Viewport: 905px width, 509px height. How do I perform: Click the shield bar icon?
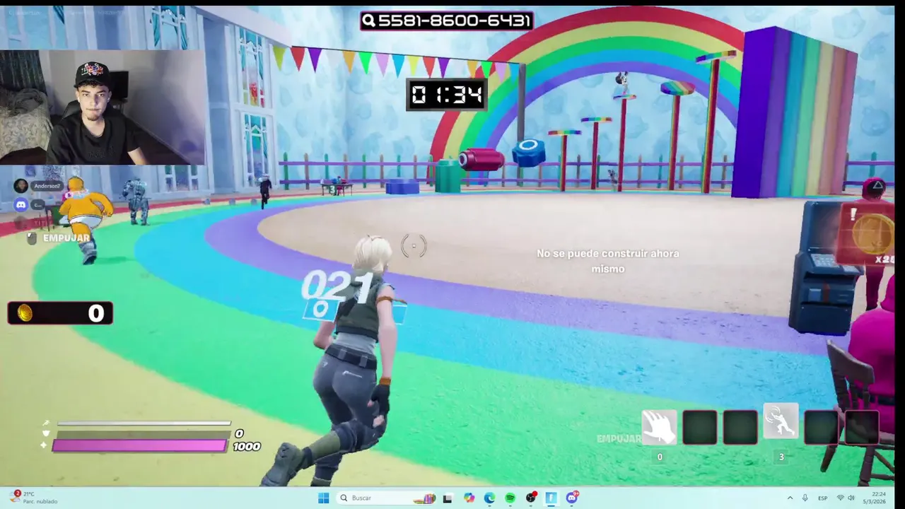tap(46, 433)
